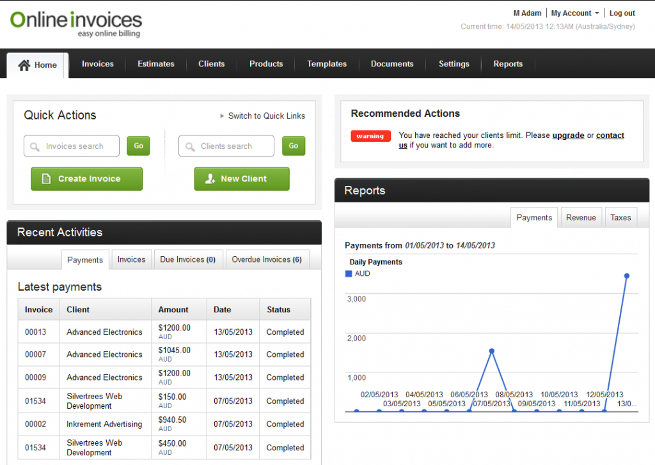Switch to the Taxes report tab
The height and width of the screenshot is (465, 655).
(x=620, y=217)
